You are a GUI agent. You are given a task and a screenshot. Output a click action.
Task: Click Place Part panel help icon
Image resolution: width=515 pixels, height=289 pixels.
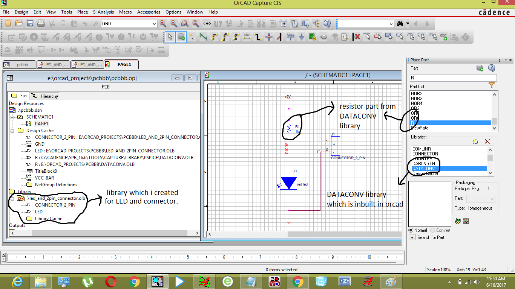pos(491,68)
